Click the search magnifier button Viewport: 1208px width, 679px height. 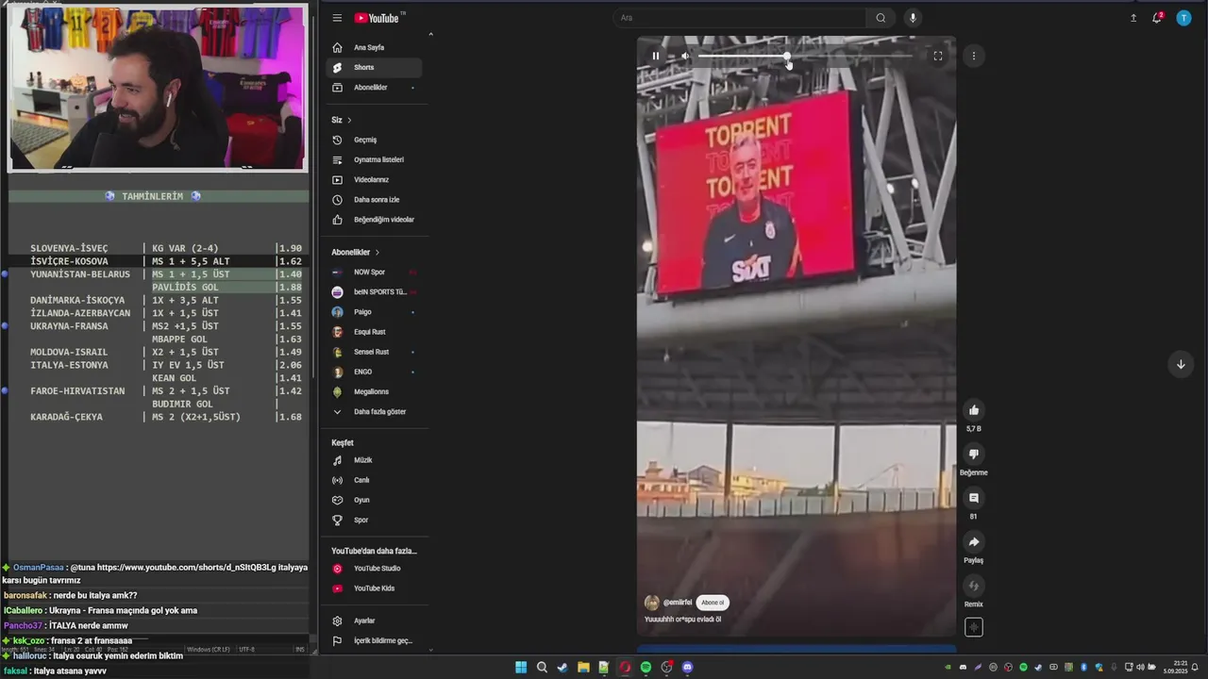(x=881, y=18)
